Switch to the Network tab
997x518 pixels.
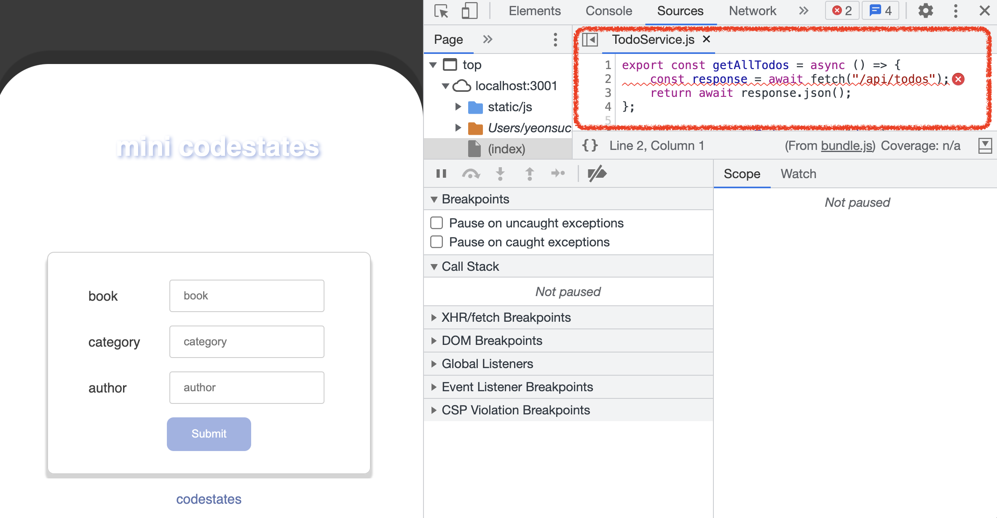(752, 11)
